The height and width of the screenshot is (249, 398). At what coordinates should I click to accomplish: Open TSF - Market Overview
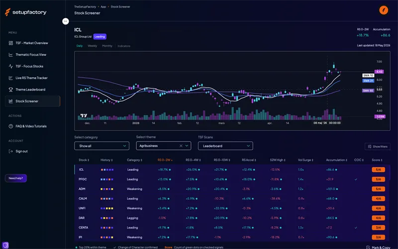pos(32,43)
